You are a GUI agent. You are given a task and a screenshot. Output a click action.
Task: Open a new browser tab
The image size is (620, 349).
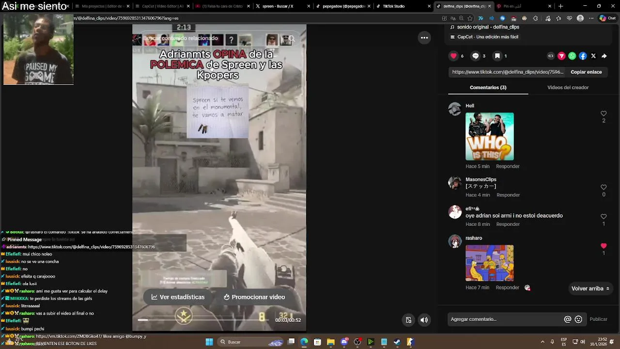(560, 6)
